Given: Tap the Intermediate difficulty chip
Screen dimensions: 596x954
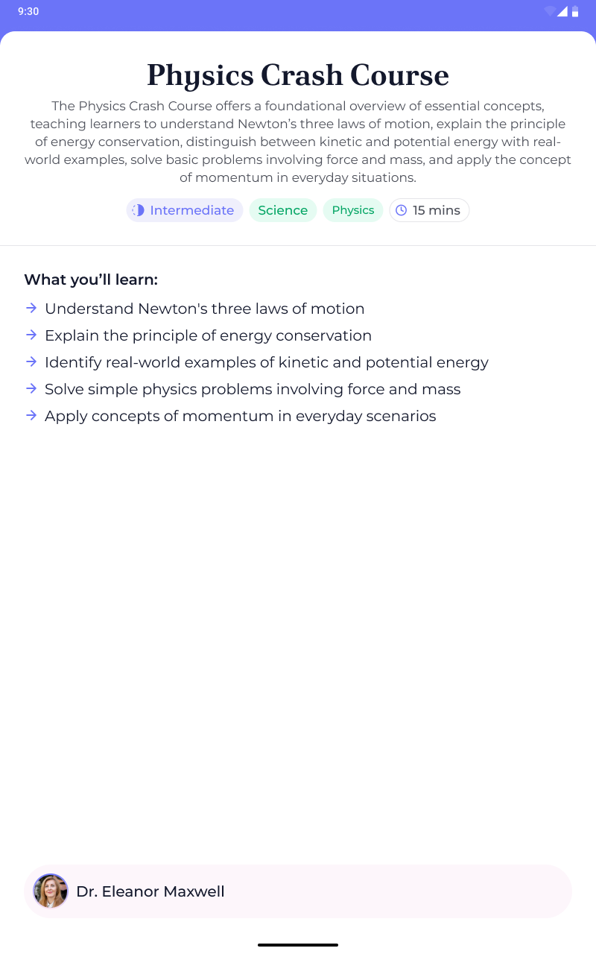Looking at the screenshot, I should pyautogui.click(x=185, y=210).
